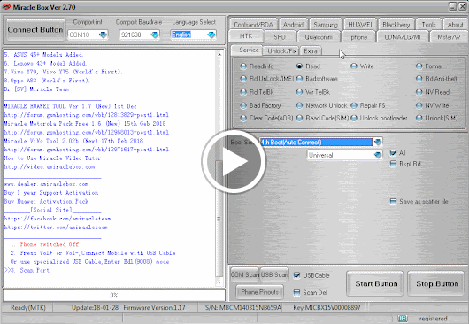This screenshot has height=324, width=469.
Task: Open the CDMA/LG/MI tab
Action: 403,37
